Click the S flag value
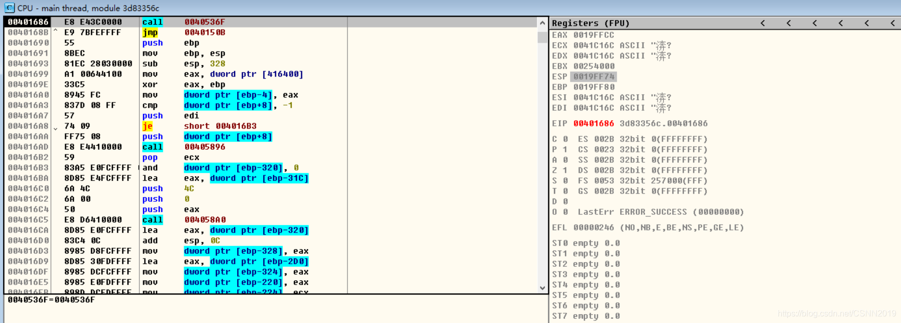Image resolution: width=901 pixels, height=323 pixels. pyautogui.click(x=565, y=180)
